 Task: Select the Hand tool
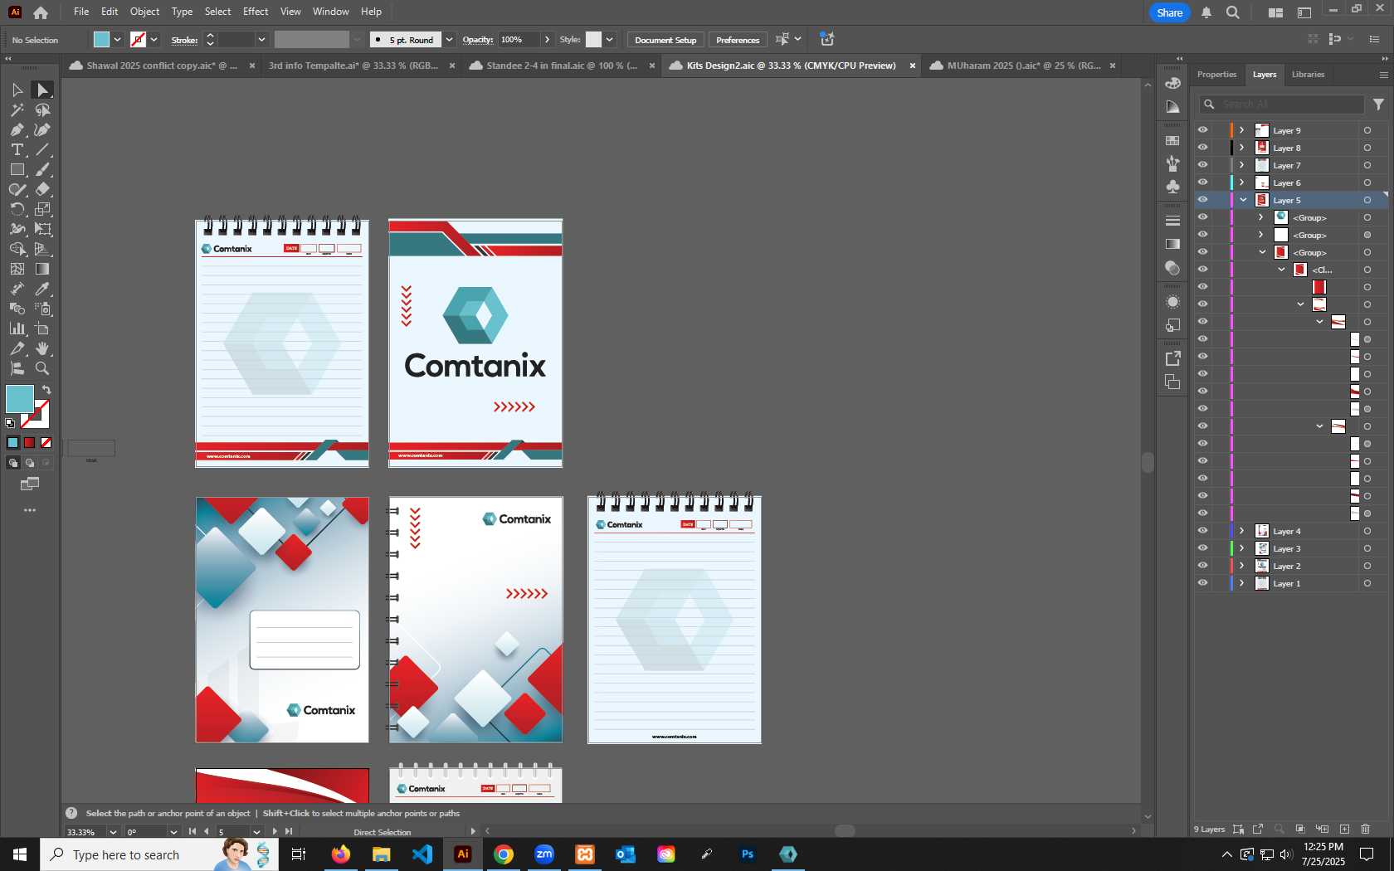pyautogui.click(x=42, y=348)
